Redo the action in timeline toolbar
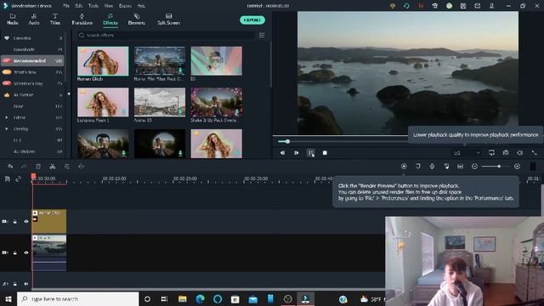This screenshot has height=306, width=544. [24, 167]
